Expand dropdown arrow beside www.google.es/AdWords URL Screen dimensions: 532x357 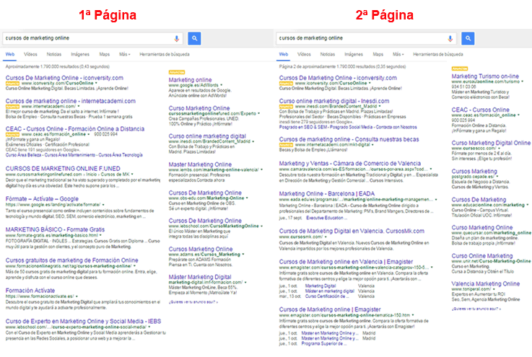click(221, 85)
